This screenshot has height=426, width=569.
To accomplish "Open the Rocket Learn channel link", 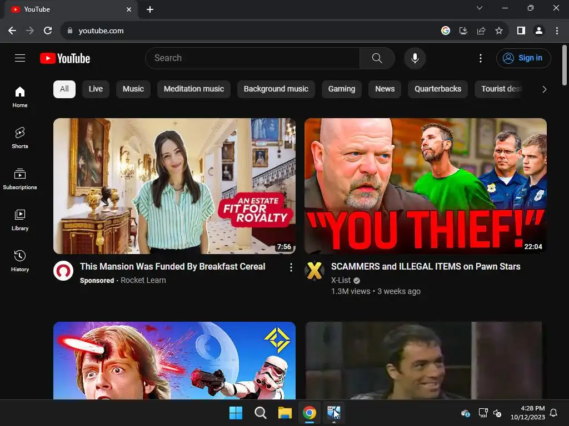I will click(143, 280).
